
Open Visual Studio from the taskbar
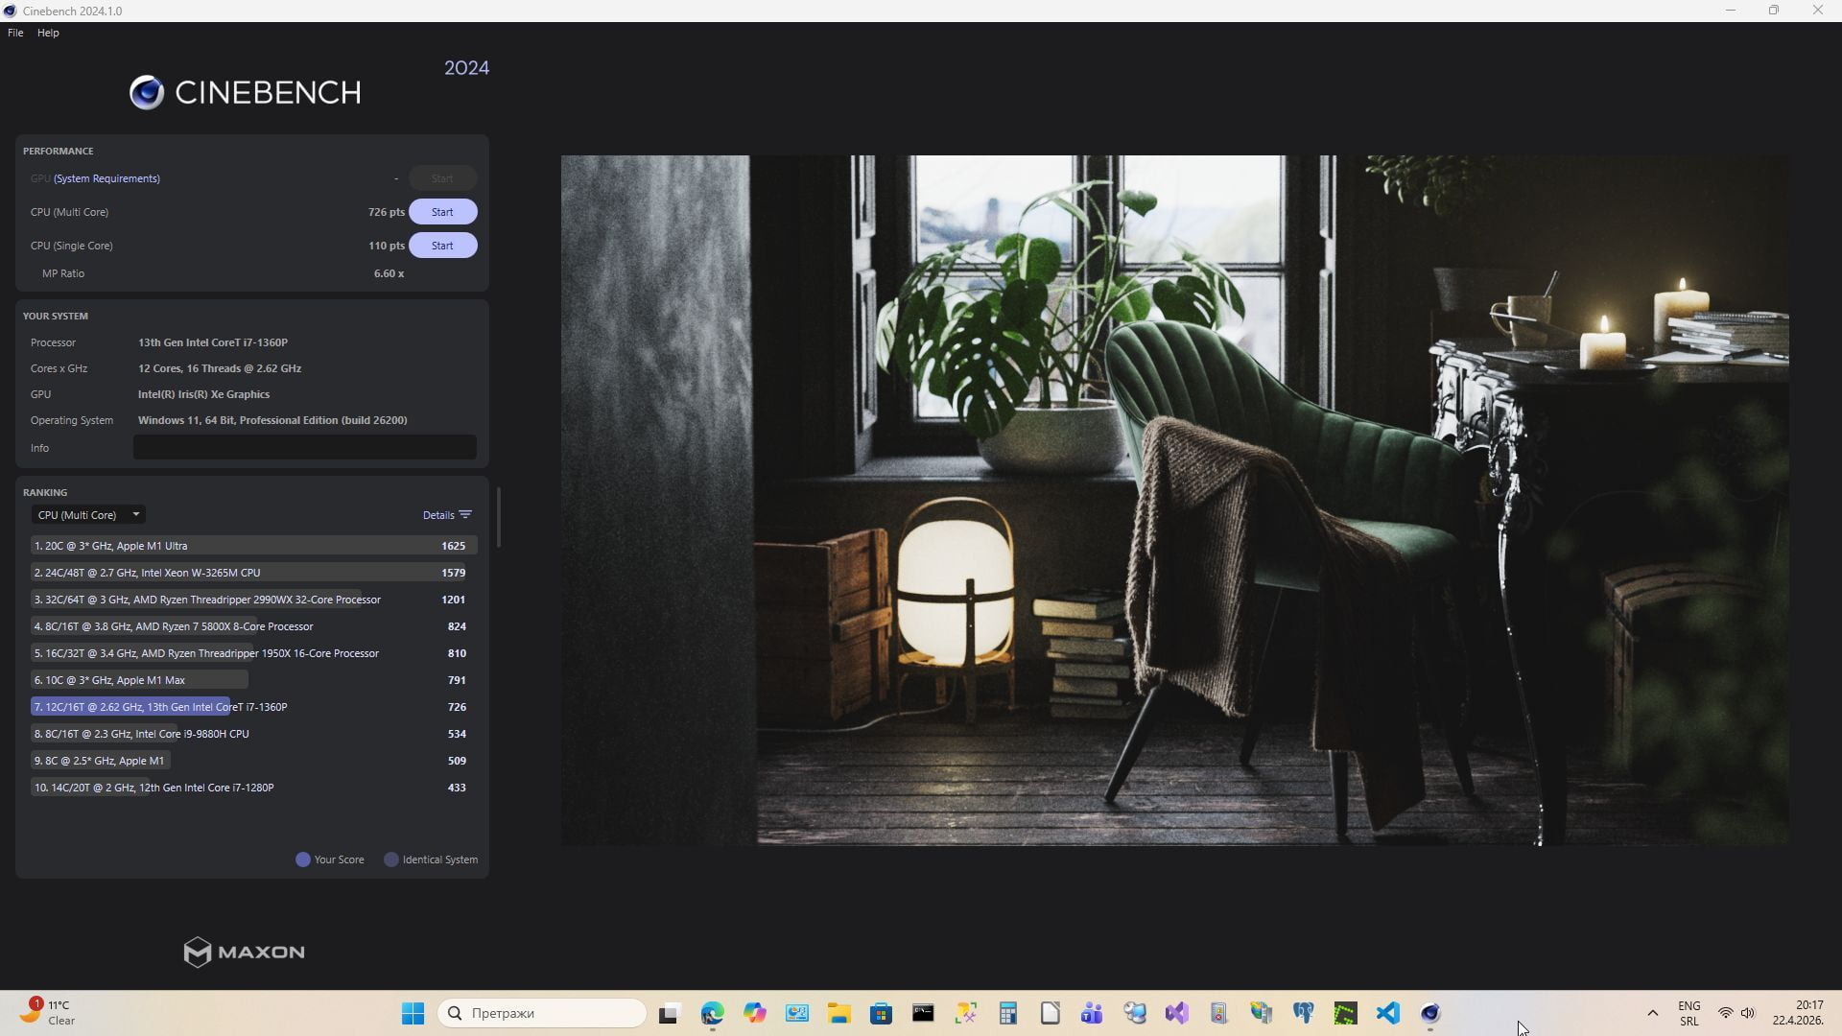pyautogui.click(x=1177, y=1013)
